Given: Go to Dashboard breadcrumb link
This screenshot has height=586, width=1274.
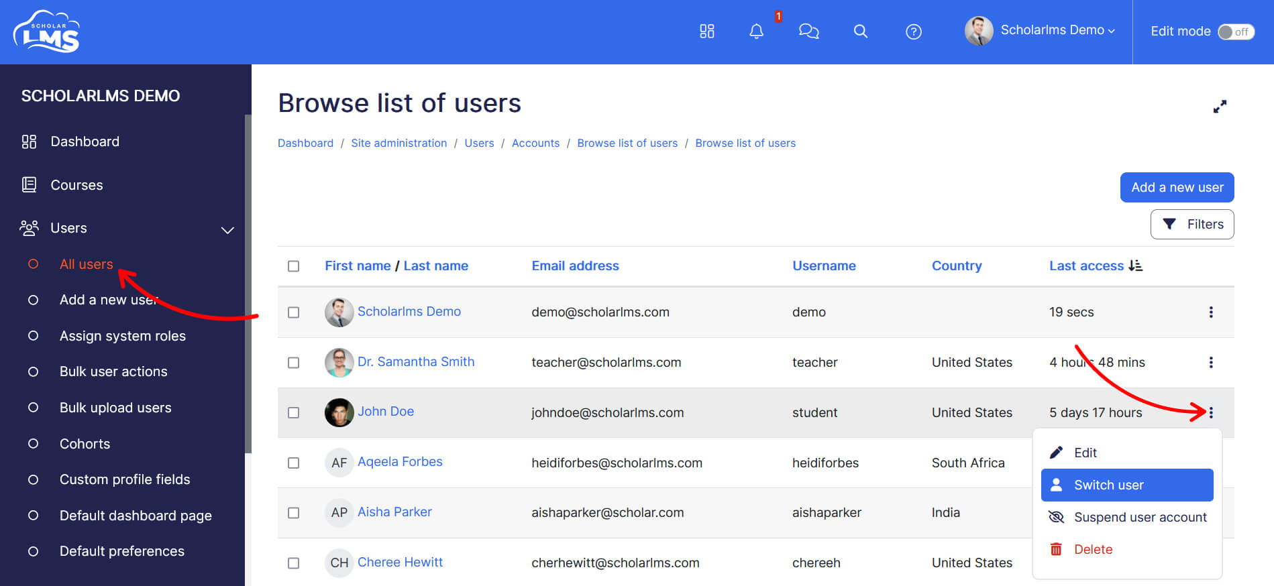Looking at the screenshot, I should point(305,143).
